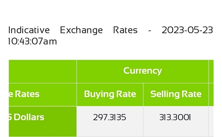Click the 10:43:07am timestamp
Viewport: 222px width, 137px height.
click(32, 41)
